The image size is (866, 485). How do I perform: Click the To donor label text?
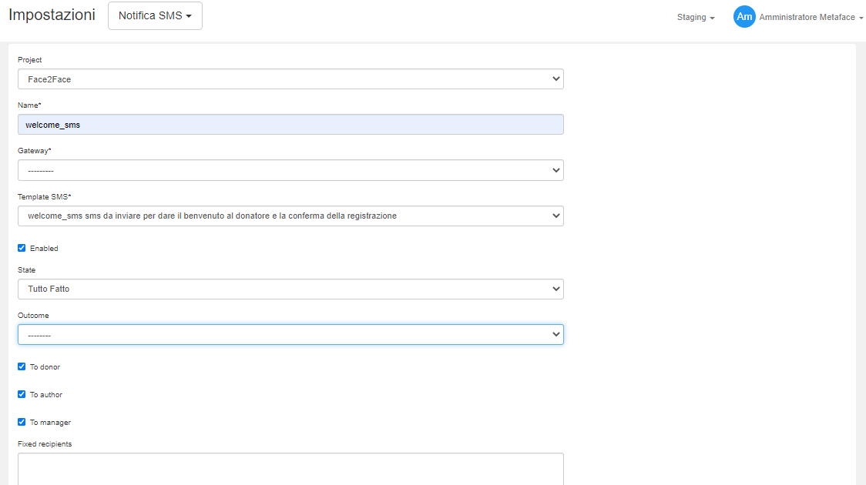pyautogui.click(x=45, y=367)
